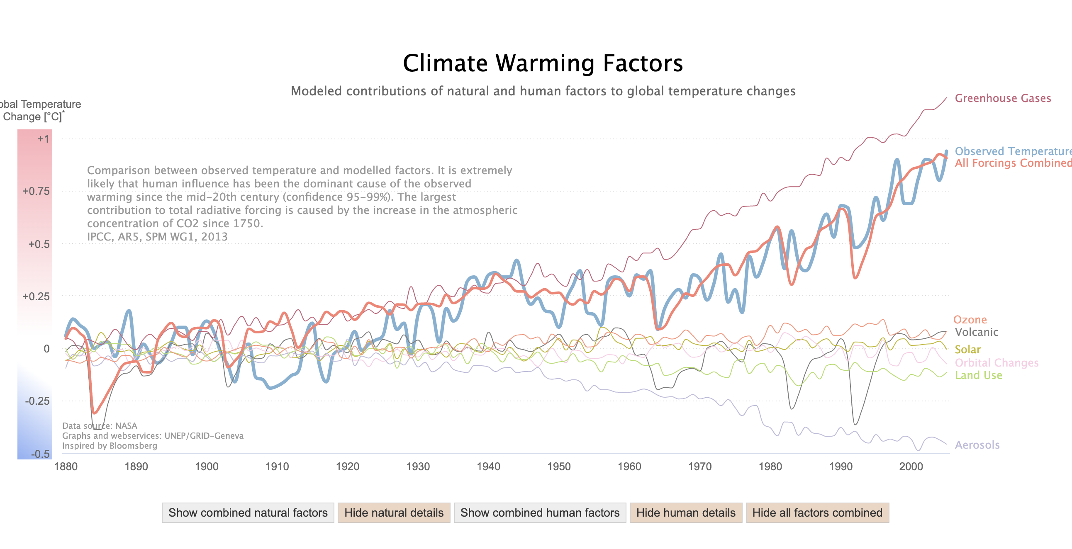Click the Data source: NASA credit text
Image resolution: width=1072 pixels, height=549 pixels.
[100, 425]
